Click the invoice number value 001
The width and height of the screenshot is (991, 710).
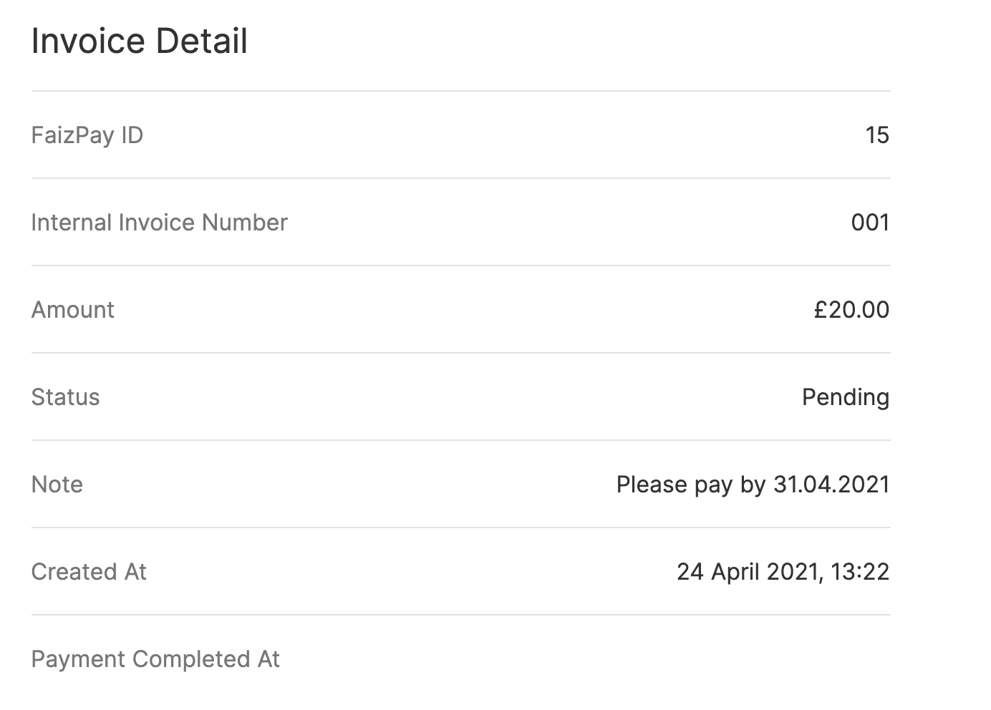870,223
